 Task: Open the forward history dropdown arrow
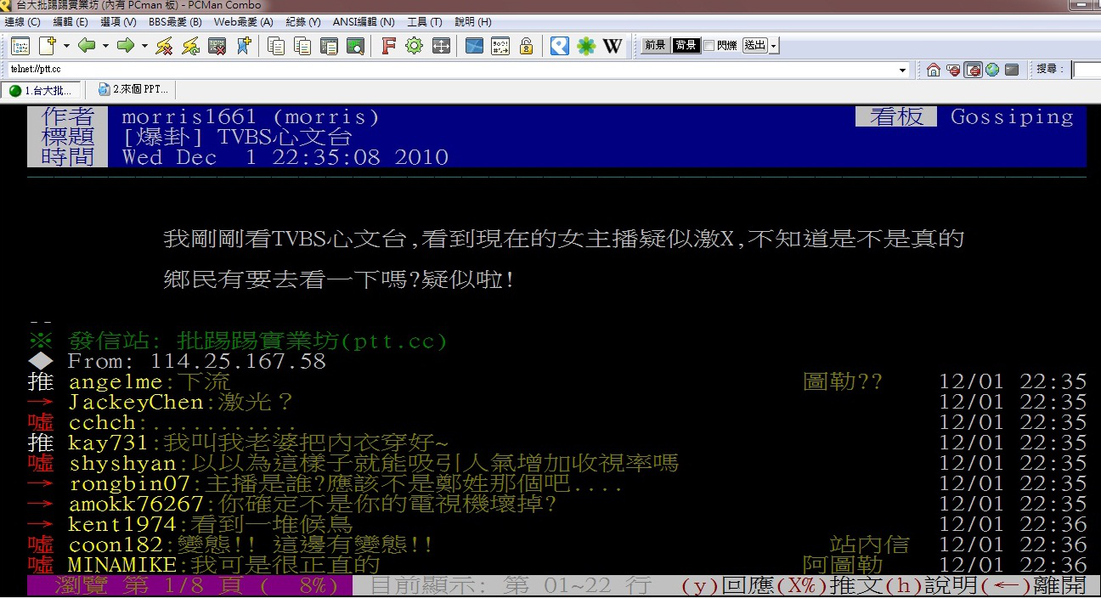click(144, 46)
